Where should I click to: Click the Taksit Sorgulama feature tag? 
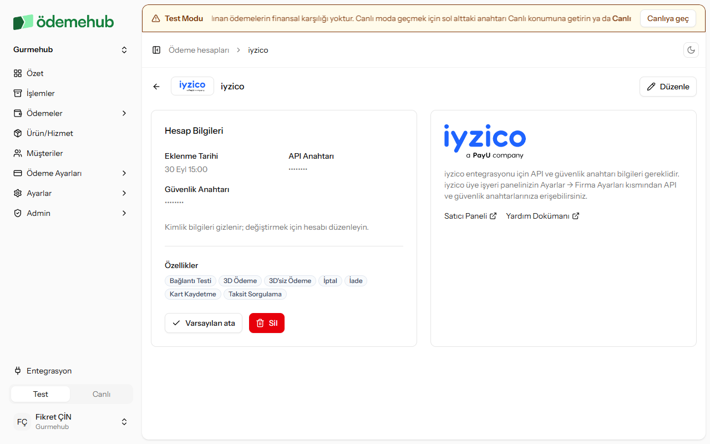click(x=255, y=294)
